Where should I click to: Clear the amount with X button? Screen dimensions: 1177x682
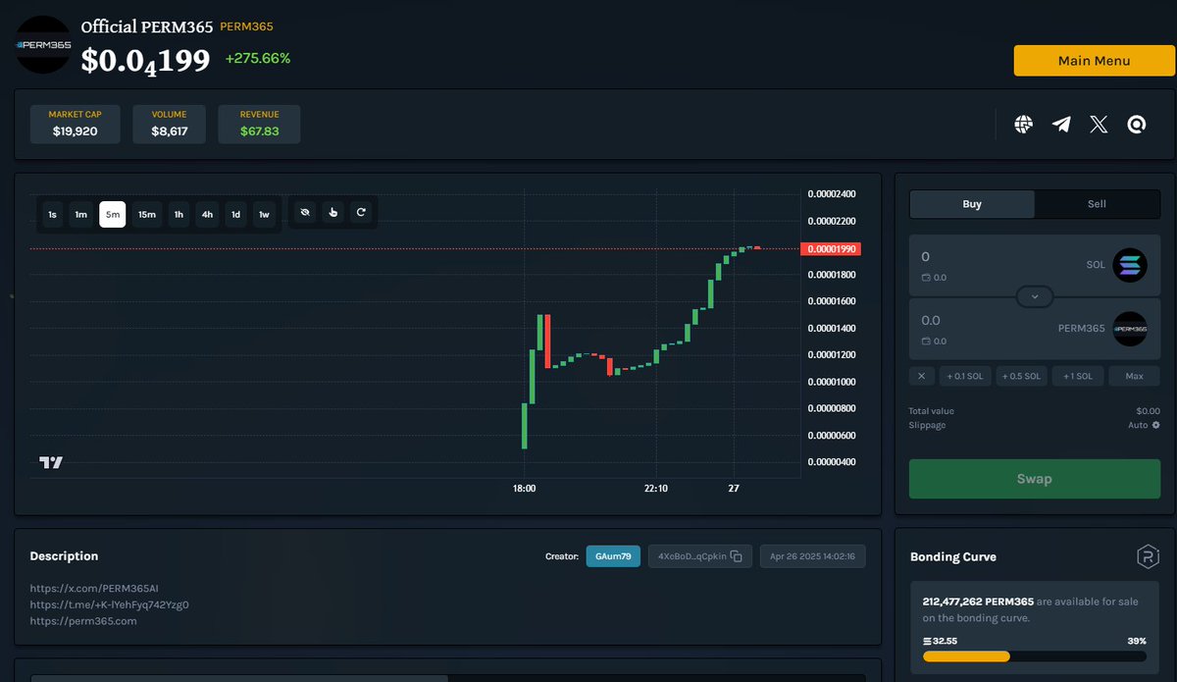[921, 376]
